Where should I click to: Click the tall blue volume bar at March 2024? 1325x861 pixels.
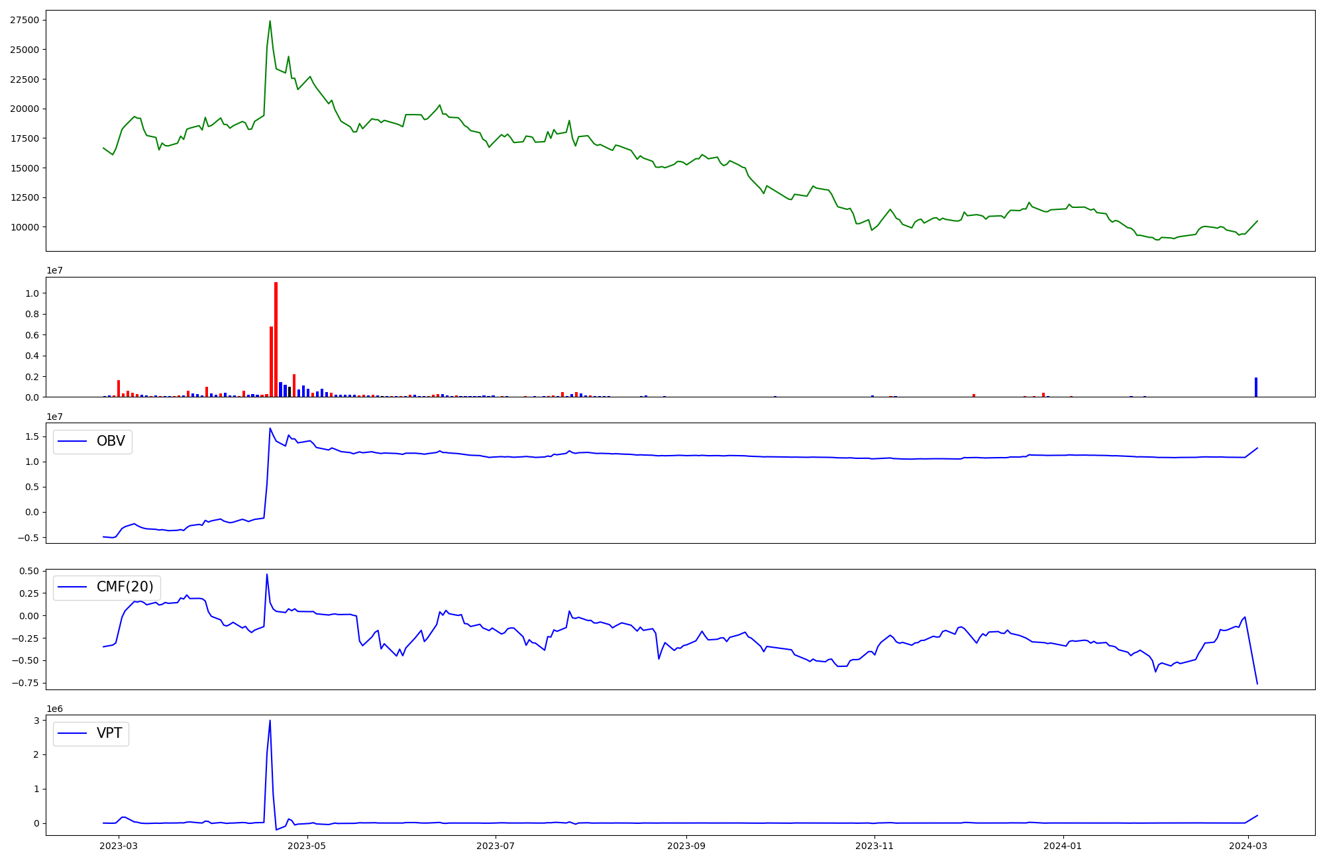pyautogui.click(x=1255, y=387)
